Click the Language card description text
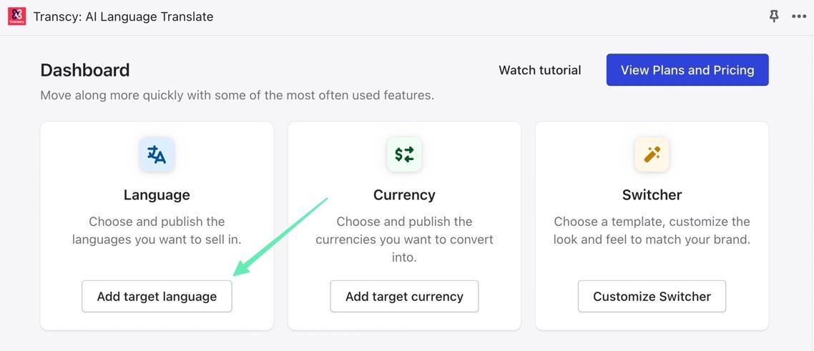814x351 pixels. tap(157, 230)
